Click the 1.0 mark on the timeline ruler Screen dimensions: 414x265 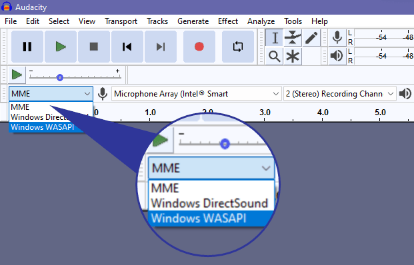tap(150, 113)
